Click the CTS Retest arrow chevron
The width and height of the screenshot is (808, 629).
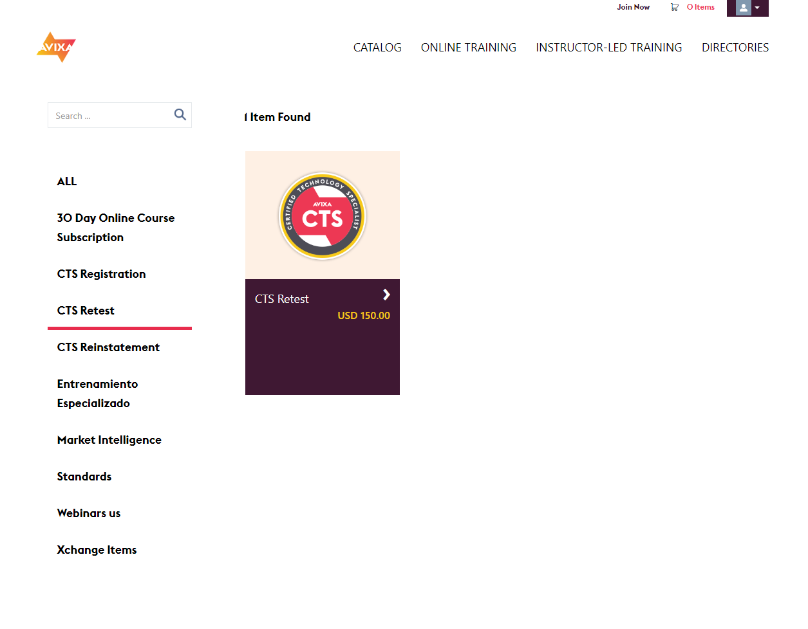386,295
